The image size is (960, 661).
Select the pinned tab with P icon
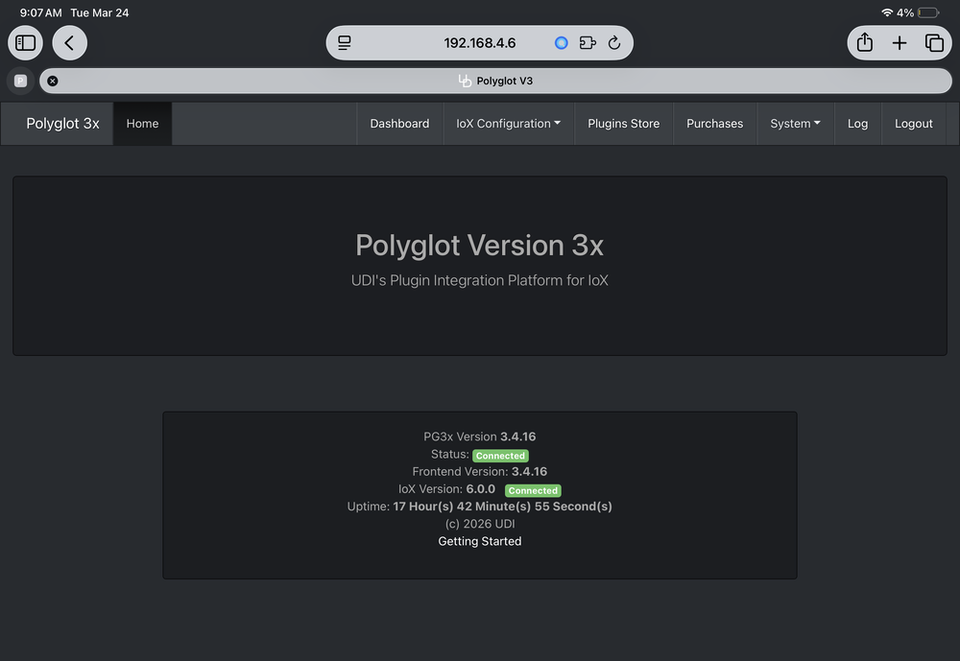[x=20, y=81]
